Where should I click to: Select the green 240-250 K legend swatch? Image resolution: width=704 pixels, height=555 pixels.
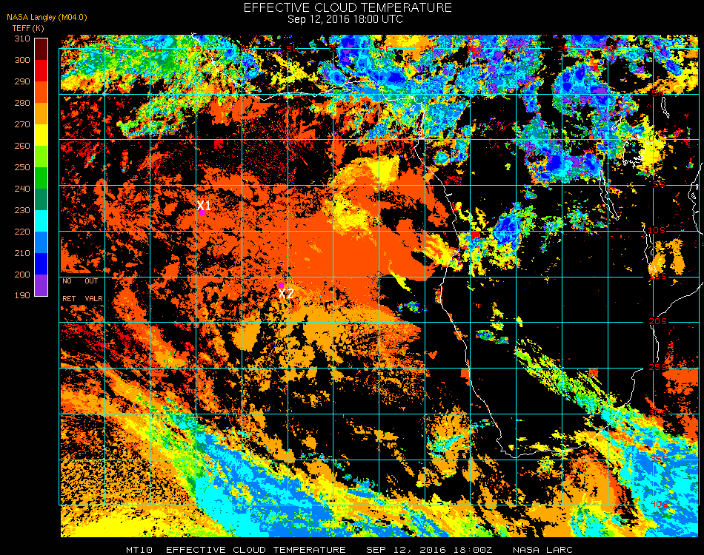point(41,178)
